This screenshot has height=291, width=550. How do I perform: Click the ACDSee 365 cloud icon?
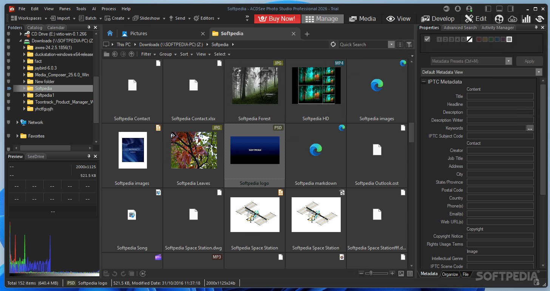[x=512, y=19]
